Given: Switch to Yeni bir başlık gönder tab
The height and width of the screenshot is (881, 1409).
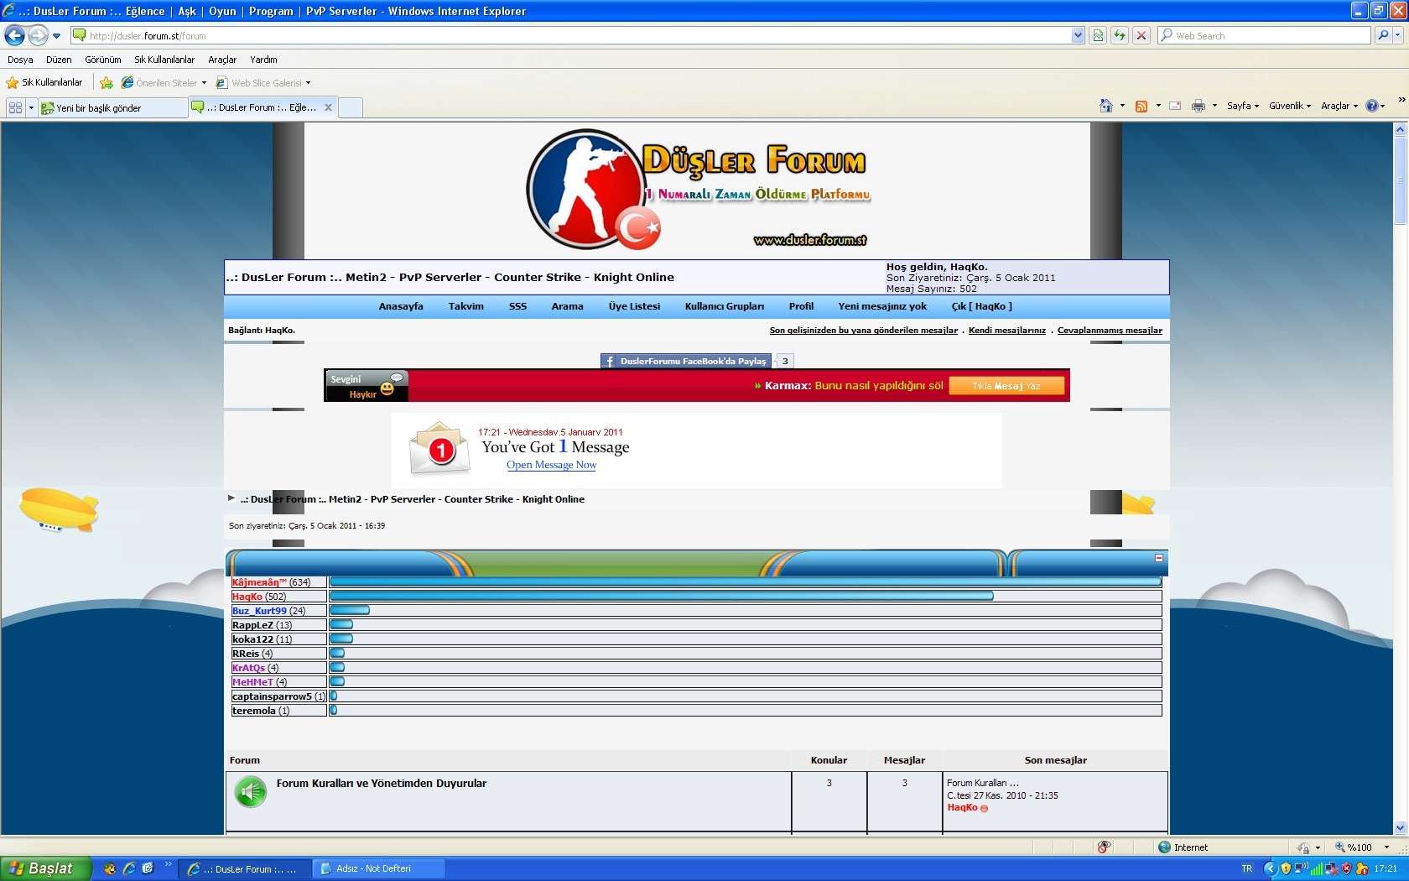Looking at the screenshot, I should pyautogui.click(x=113, y=107).
